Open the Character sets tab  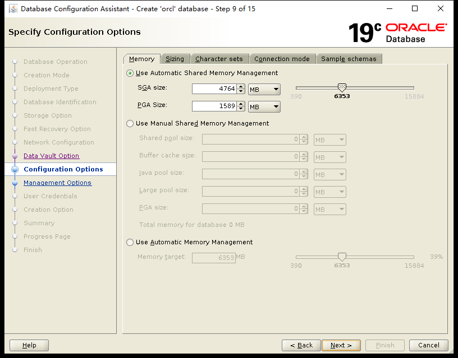coord(219,59)
